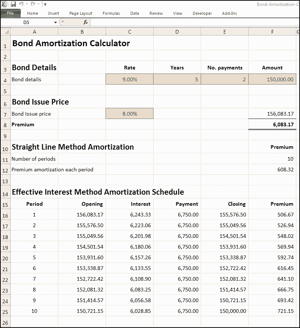Open the Developer ribbon tab

click(x=202, y=13)
